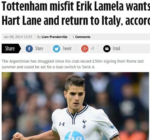
Task: Open author Liam Prenderville's page
Action: click(x=55, y=37)
